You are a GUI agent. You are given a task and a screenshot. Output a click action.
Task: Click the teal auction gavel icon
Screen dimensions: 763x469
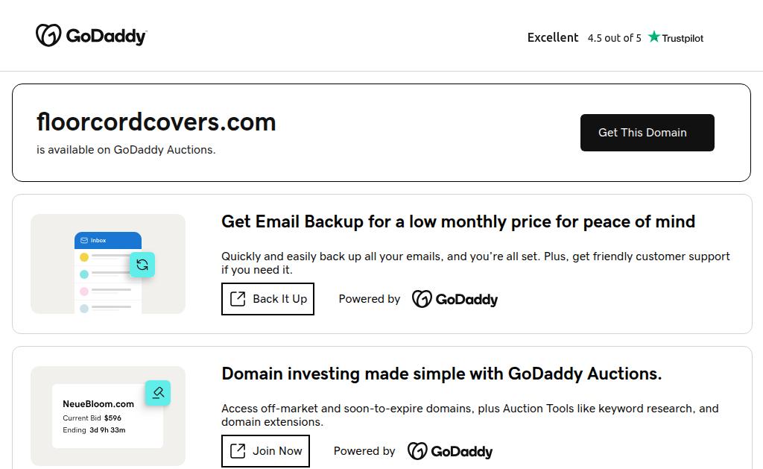pyautogui.click(x=158, y=393)
